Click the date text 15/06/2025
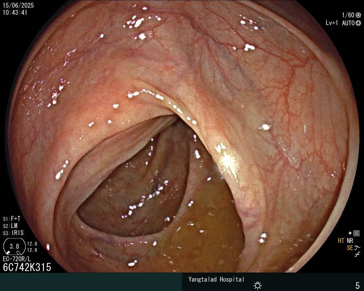The image size is (364, 291). coord(18,5)
